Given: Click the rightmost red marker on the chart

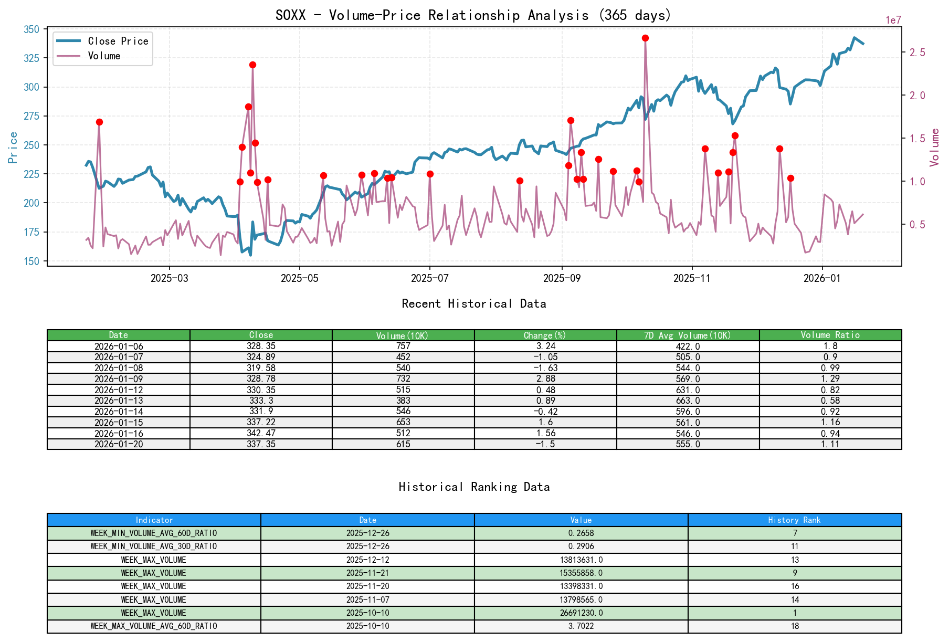Looking at the screenshot, I should pyautogui.click(x=790, y=178).
